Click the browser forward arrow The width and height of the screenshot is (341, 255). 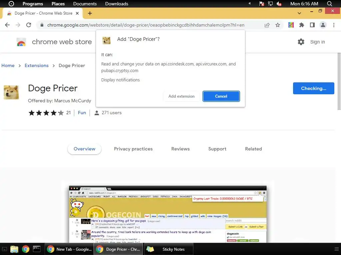click(18, 25)
